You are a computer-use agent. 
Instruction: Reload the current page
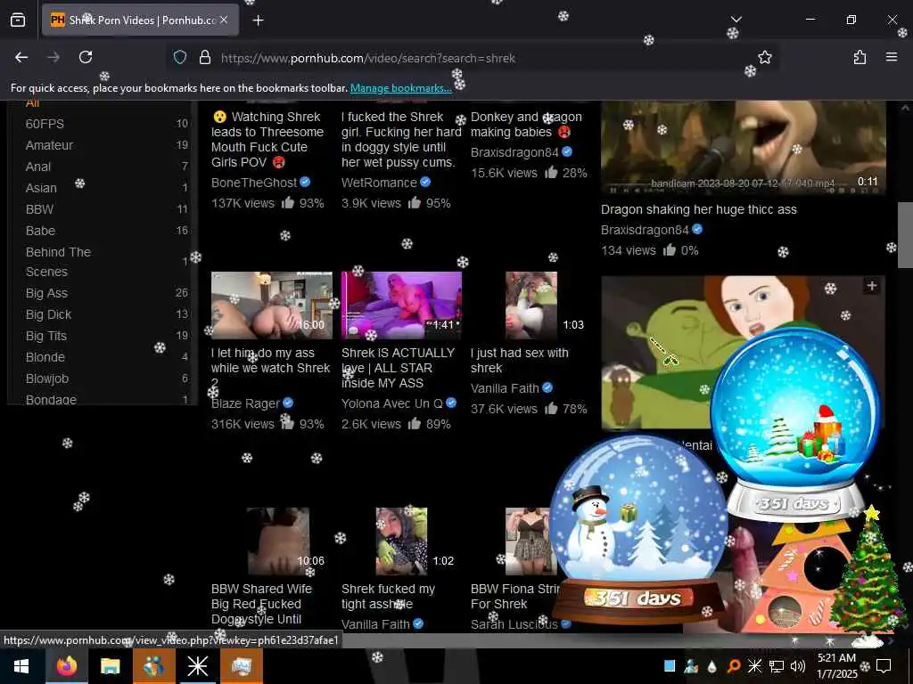86,57
